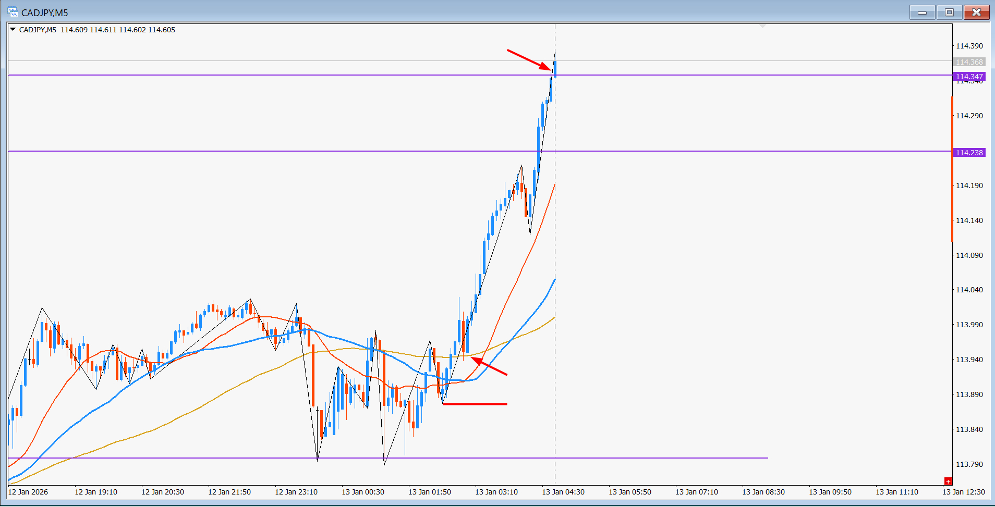Click the CADJPY,M5 OHLC text in chart

point(97,30)
